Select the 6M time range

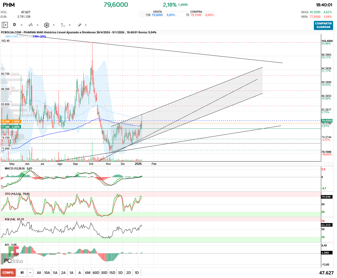tap(88, 273)
